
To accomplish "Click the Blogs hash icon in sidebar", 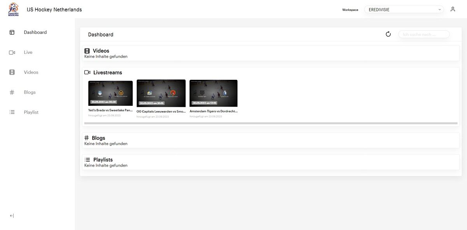I will point(12,92).
